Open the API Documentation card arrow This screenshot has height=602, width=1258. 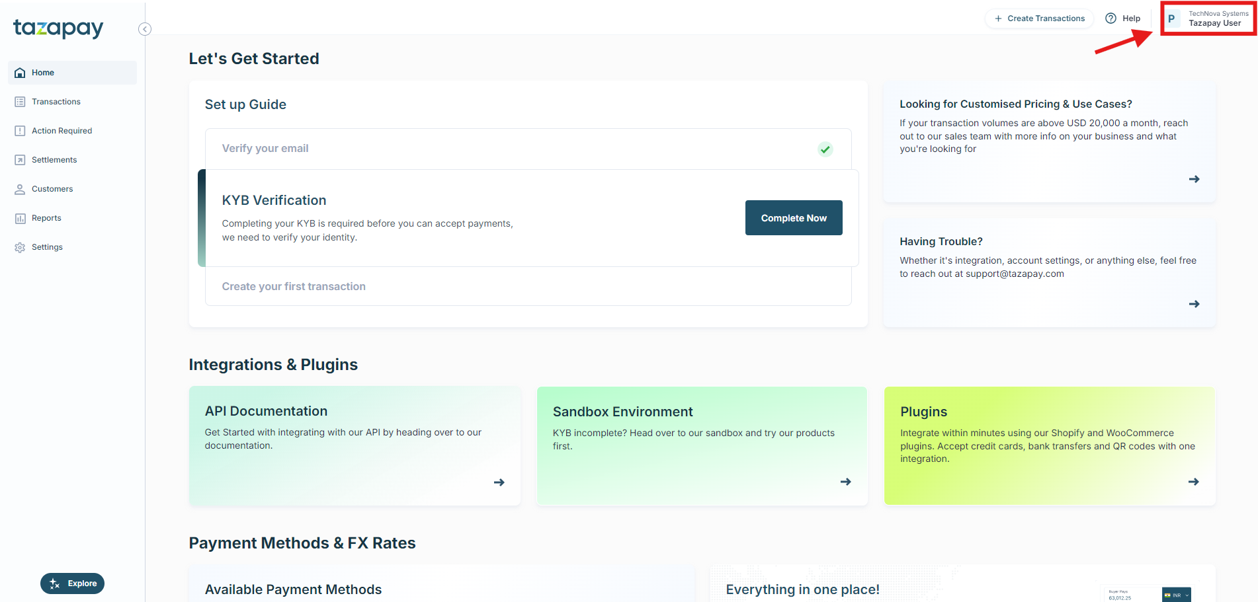499,482
